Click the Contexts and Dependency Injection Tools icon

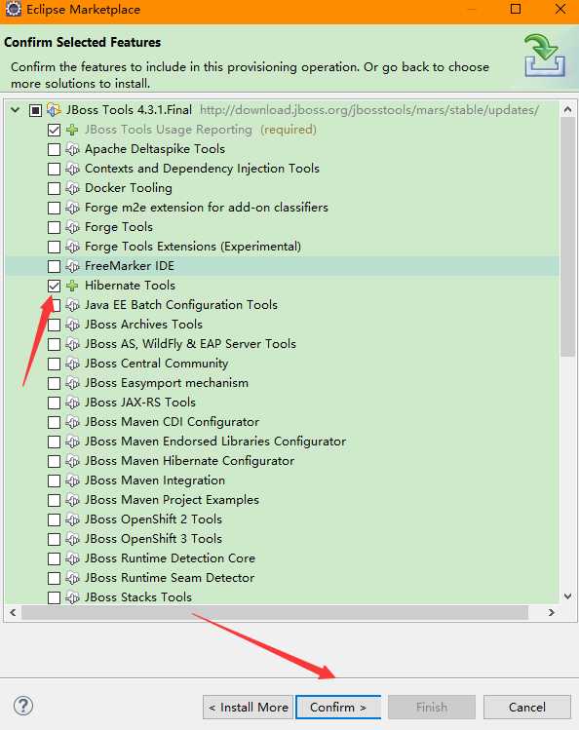(x=72, y=169)
